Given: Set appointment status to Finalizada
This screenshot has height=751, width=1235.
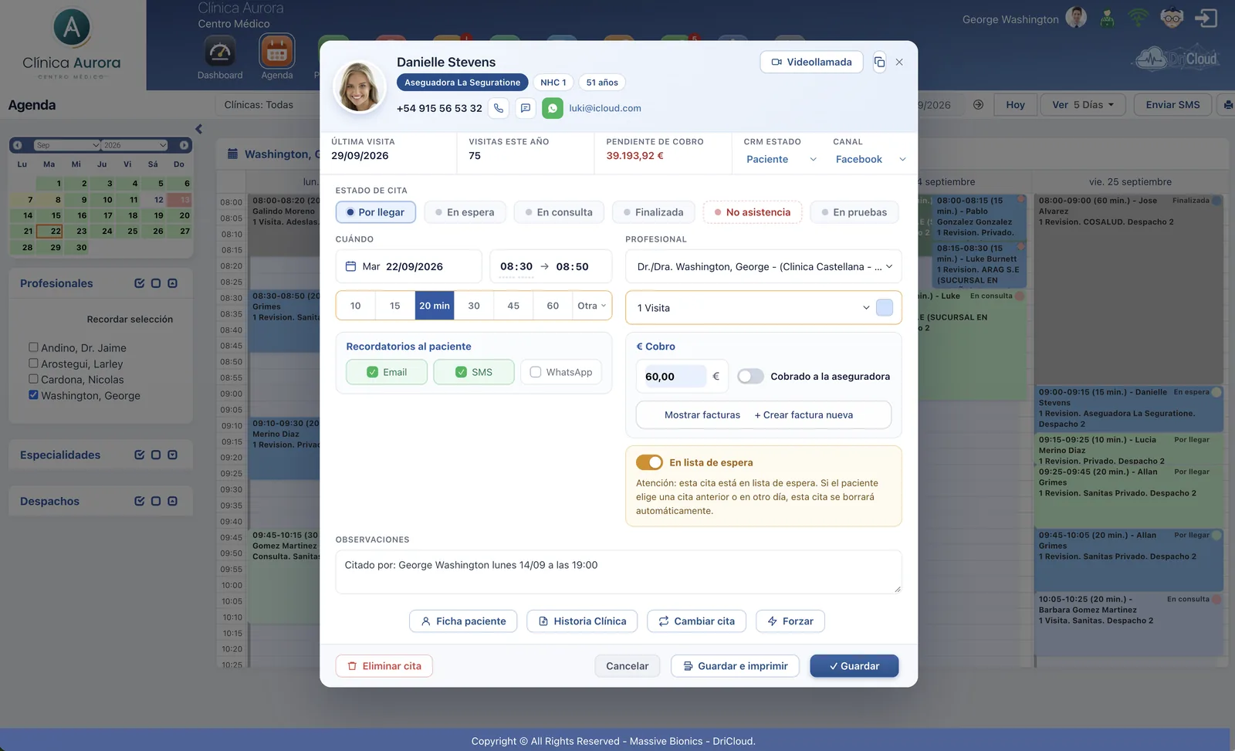Looking at the screenshot, I should [653, 212].
